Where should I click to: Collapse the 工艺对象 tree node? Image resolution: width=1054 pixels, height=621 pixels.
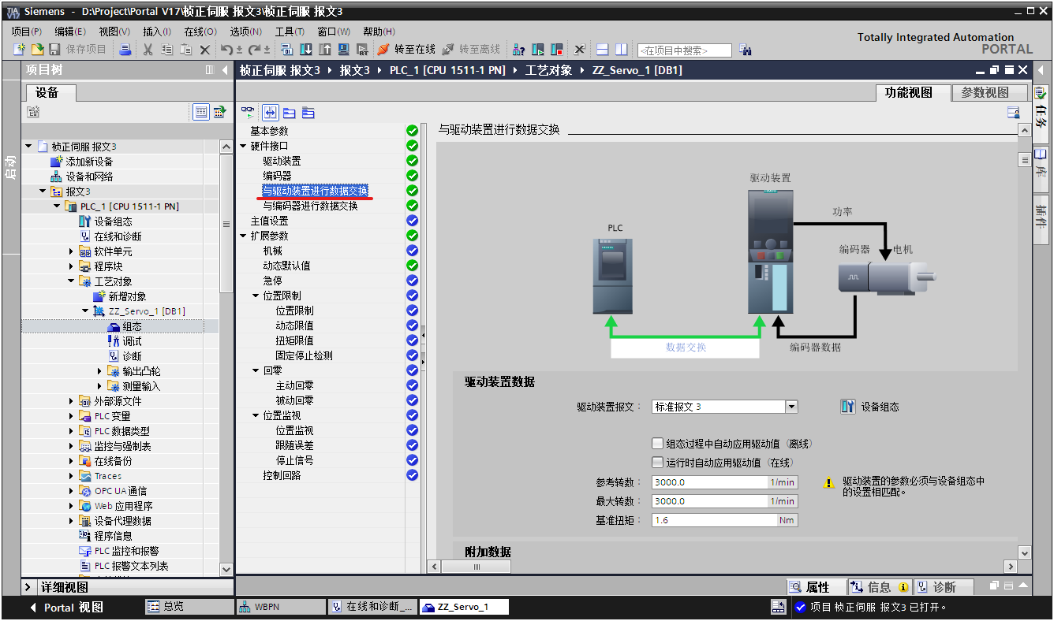(71, 281)
